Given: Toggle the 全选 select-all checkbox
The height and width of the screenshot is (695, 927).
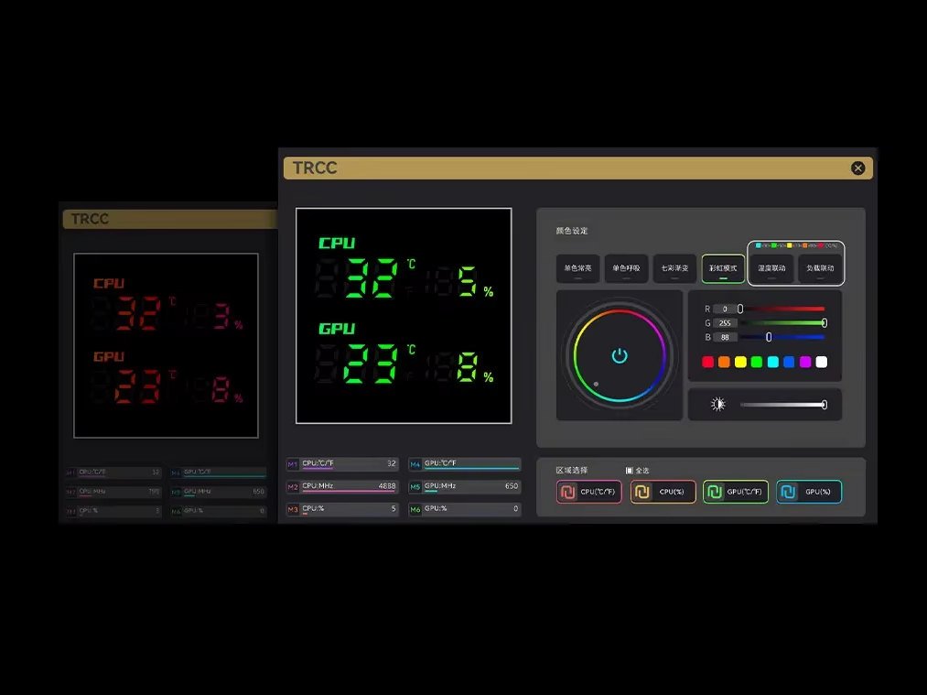Looking at the screenshot, I should (630, 471).
